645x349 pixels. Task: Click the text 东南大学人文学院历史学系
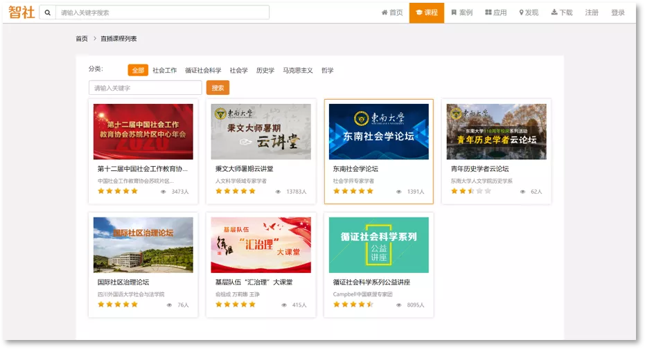pos(481,181)
